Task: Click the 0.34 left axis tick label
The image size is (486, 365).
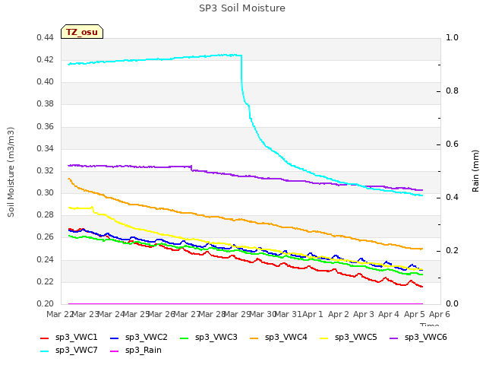Action: 45,149
